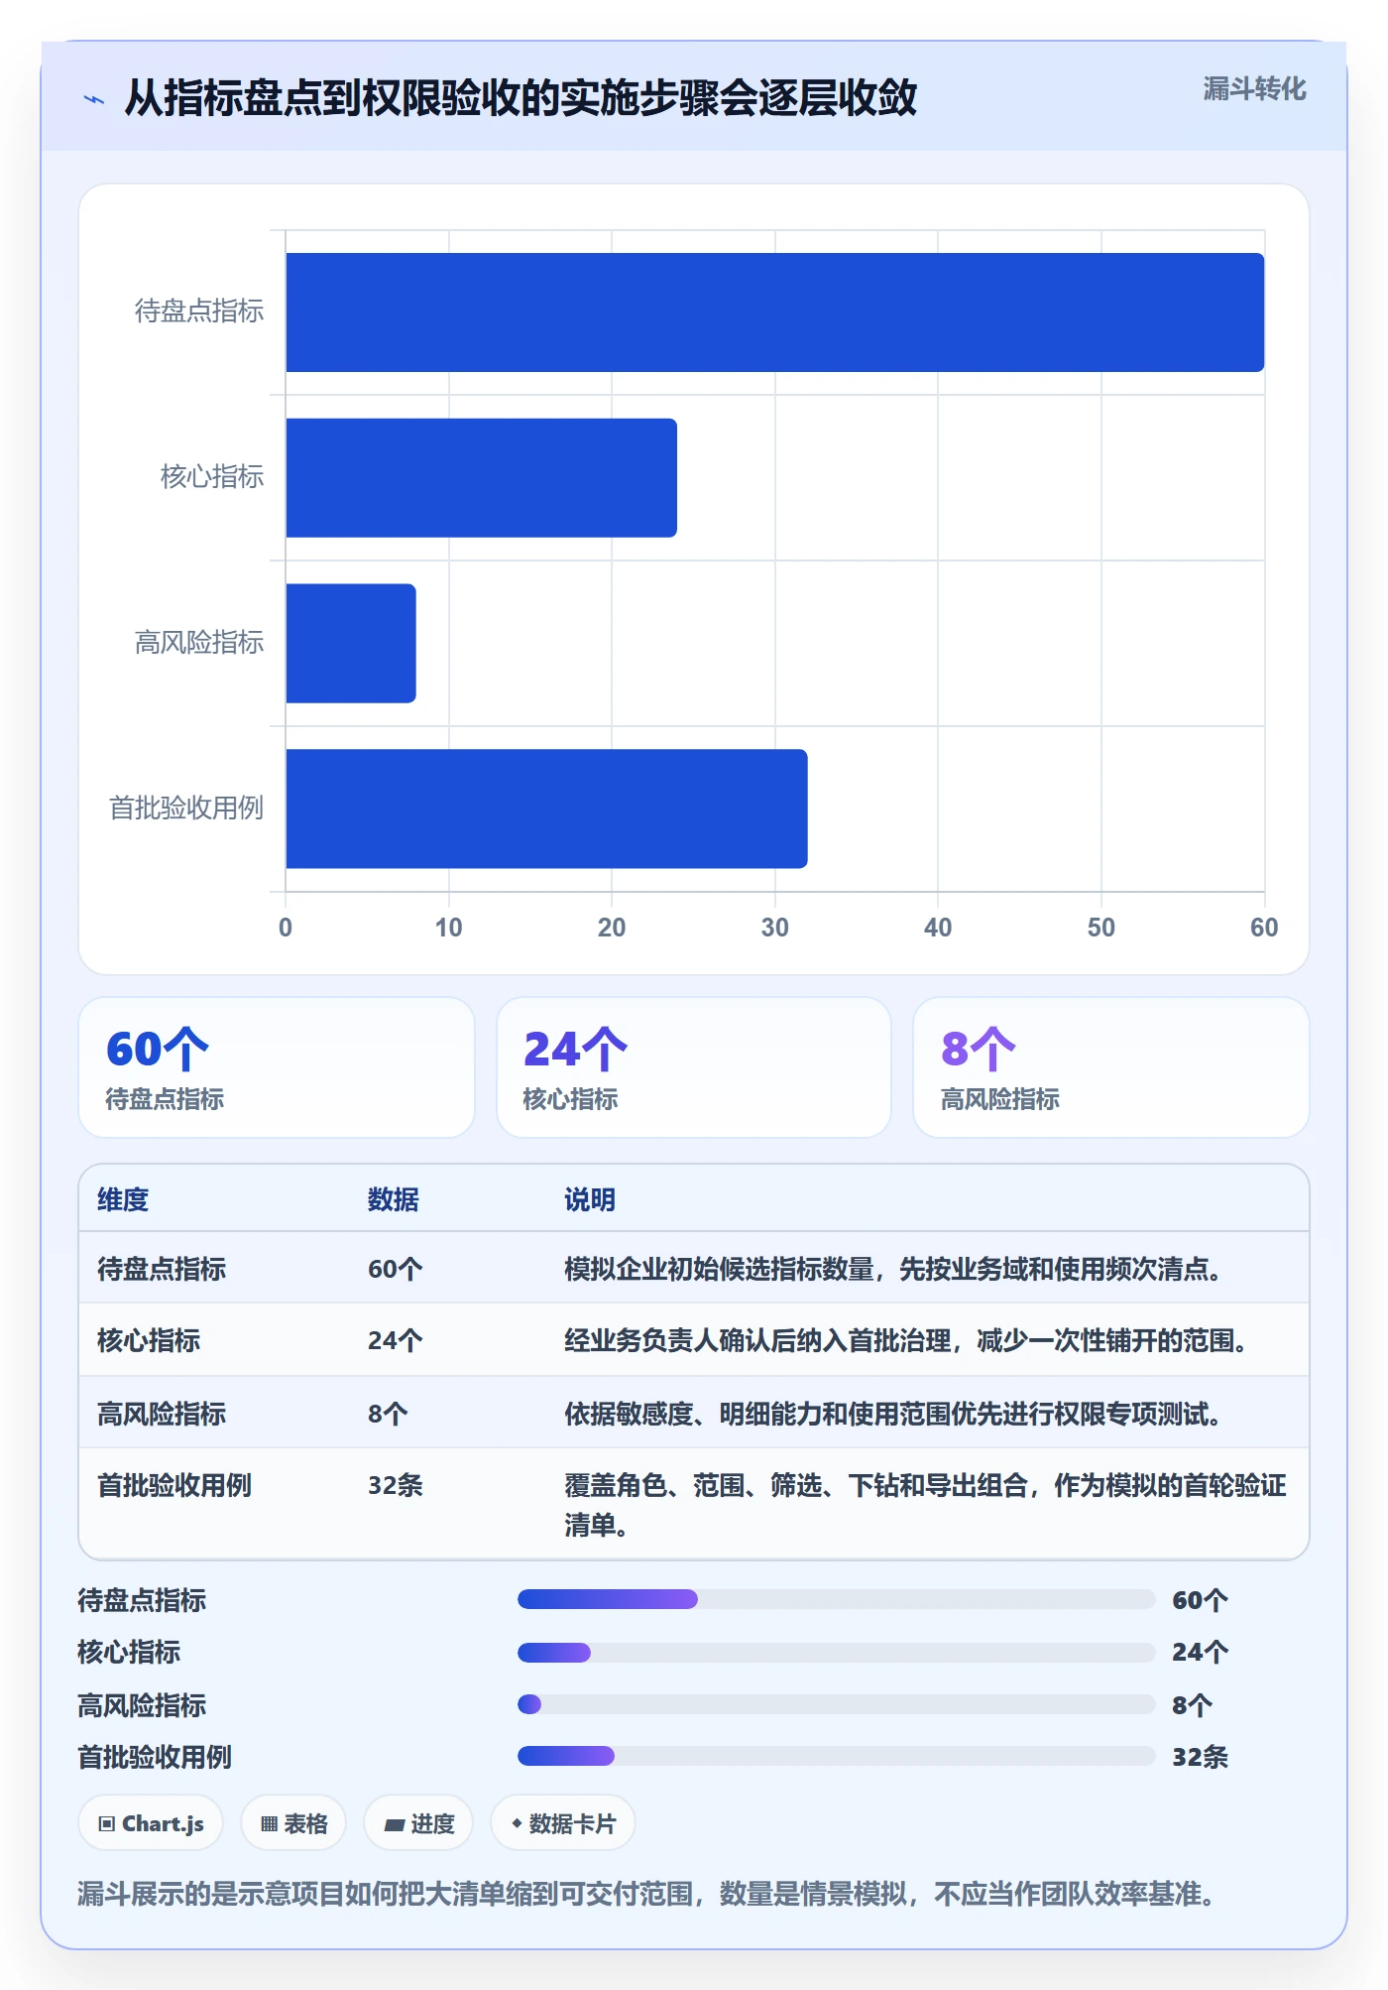
Task: Click the 8个 高风险指标 data card
Action: 1111,1067
